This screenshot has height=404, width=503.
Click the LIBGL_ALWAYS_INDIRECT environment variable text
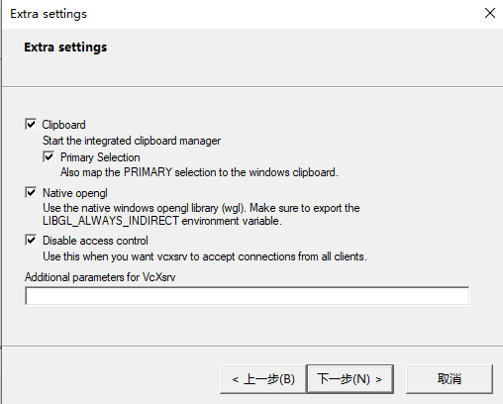(x=162, y=221)
